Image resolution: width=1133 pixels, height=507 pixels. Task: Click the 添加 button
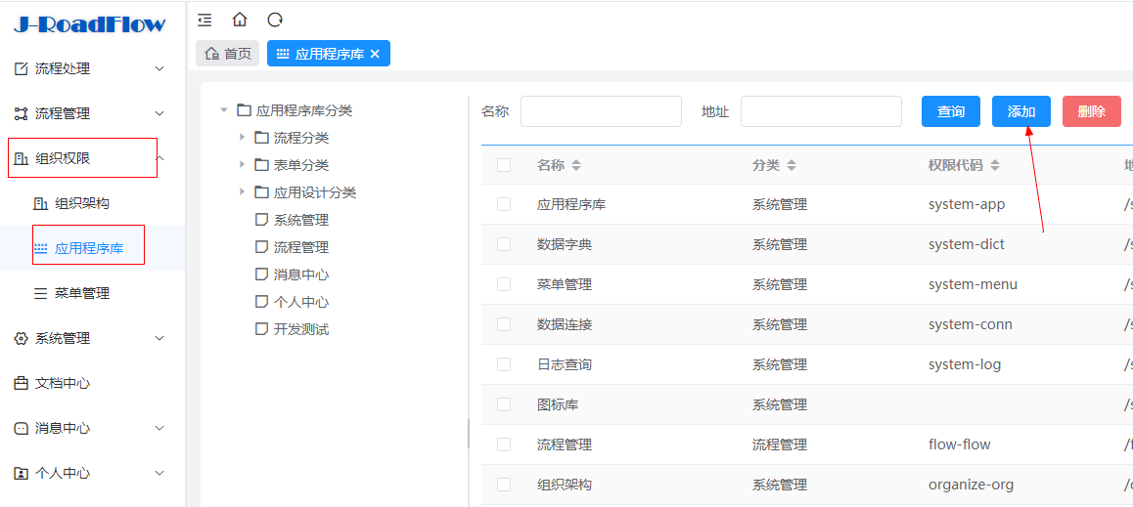pyautogui.click(x=1020, y=111)
